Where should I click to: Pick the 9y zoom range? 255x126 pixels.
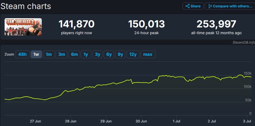pos(120,54)
